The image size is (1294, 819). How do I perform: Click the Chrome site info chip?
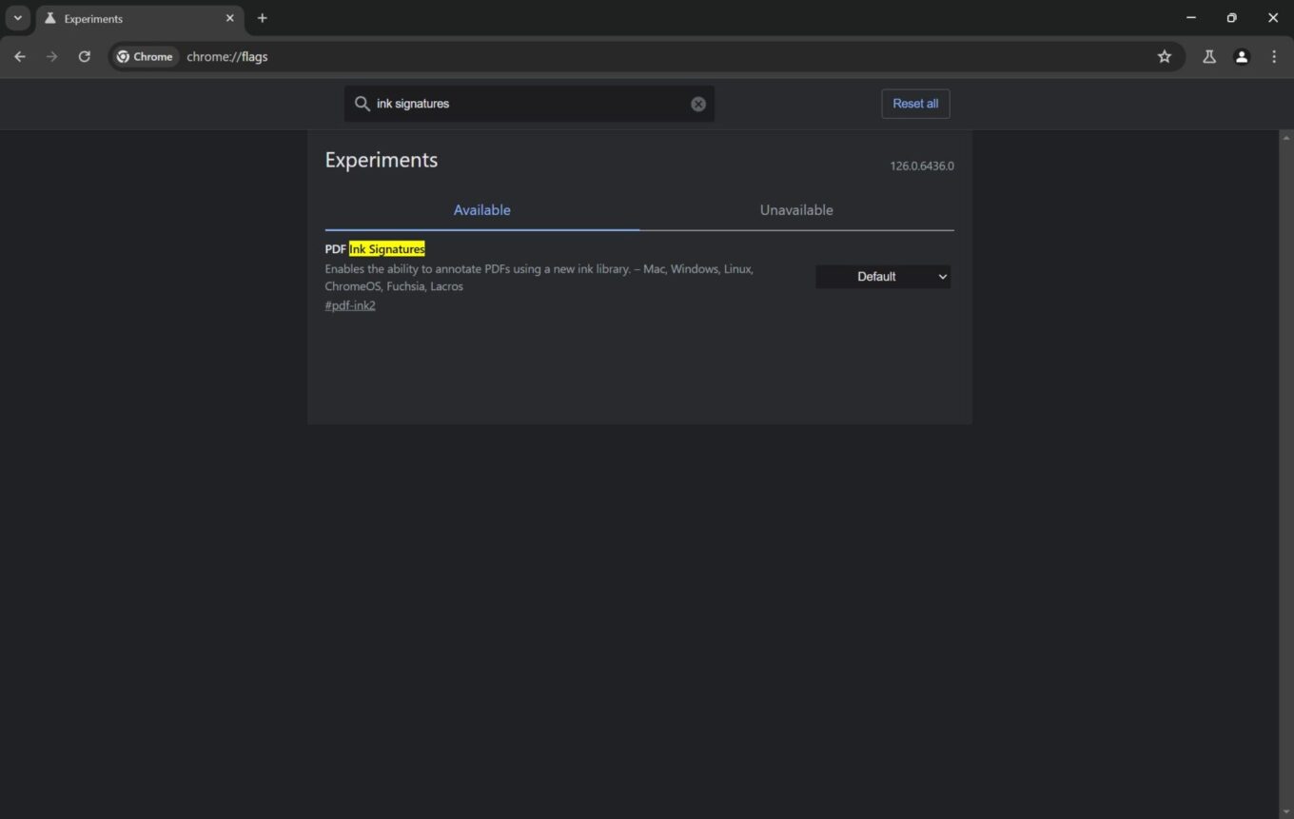coord(145,57)
